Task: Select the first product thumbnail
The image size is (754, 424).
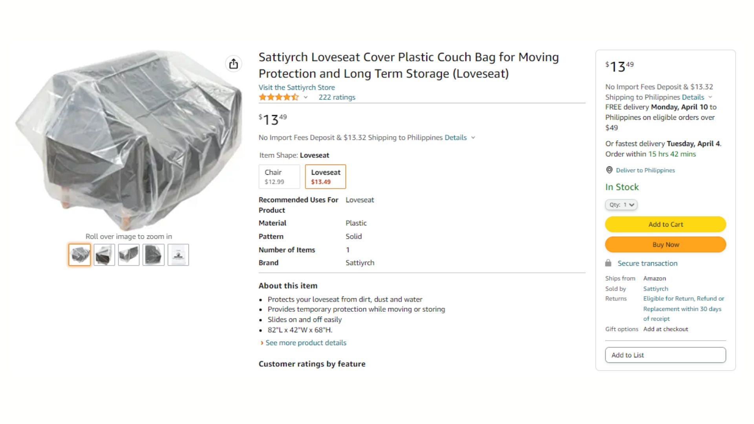Action: click(80, 255)
